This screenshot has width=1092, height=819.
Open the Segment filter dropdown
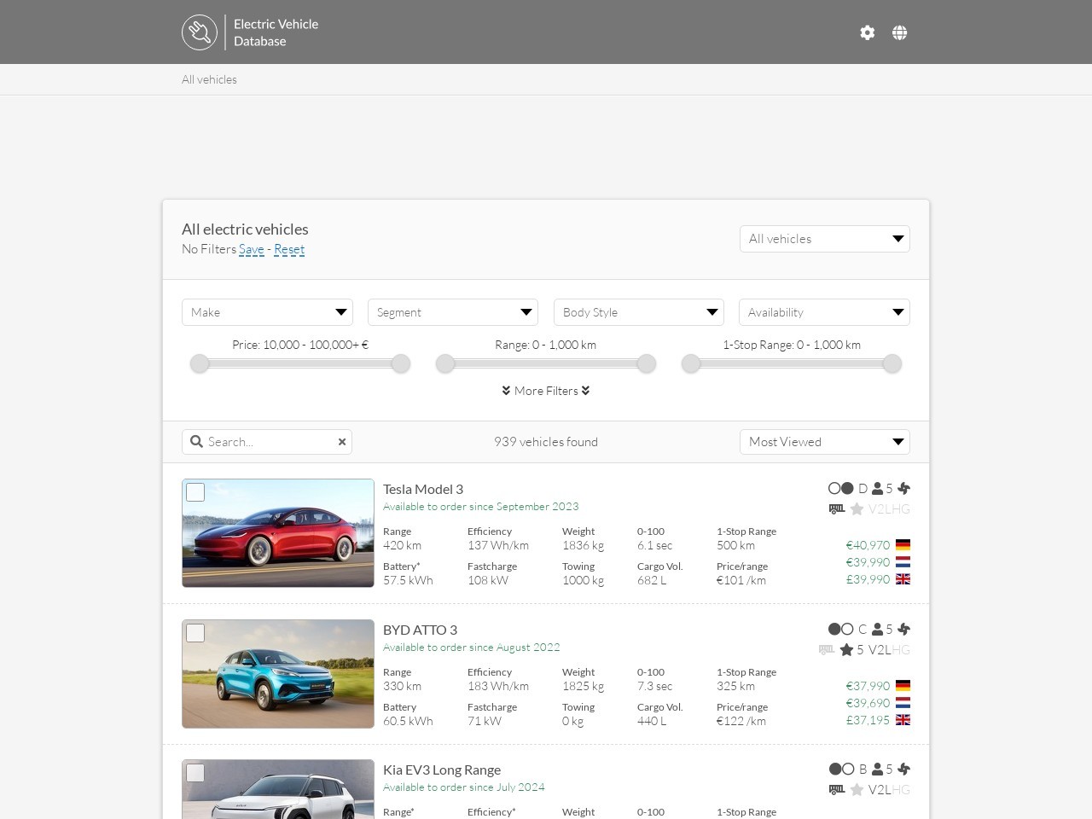[x=453, y=312]
